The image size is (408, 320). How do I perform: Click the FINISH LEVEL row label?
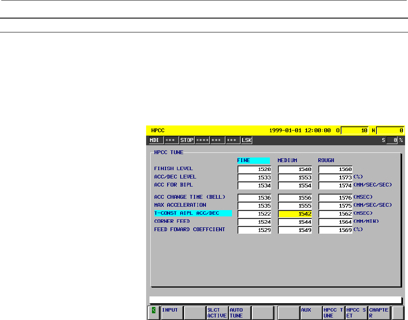(173, 168)
